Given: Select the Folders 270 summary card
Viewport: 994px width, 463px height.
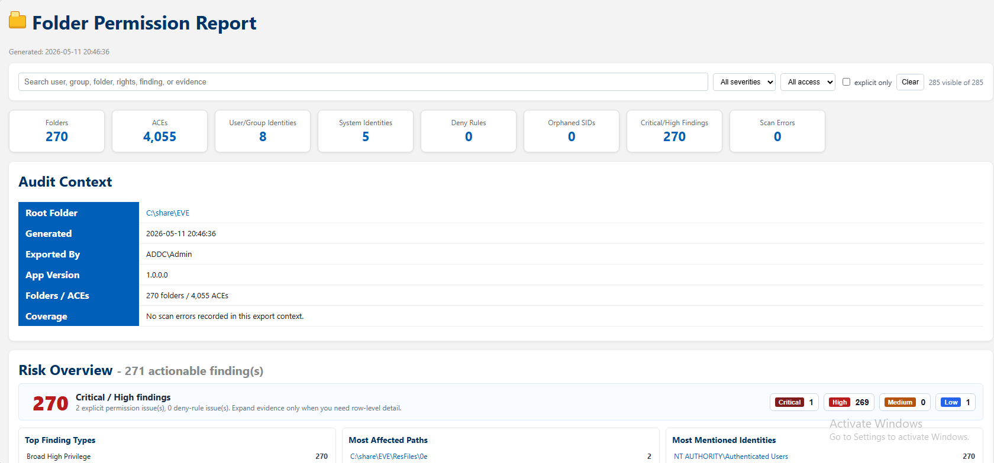Looking at the screenshot, I should coord(57,131).
